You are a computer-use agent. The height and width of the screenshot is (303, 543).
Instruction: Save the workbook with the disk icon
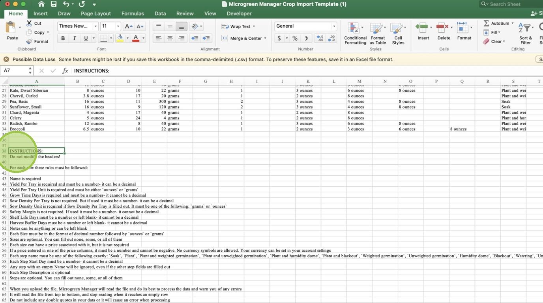click(54, 4)
